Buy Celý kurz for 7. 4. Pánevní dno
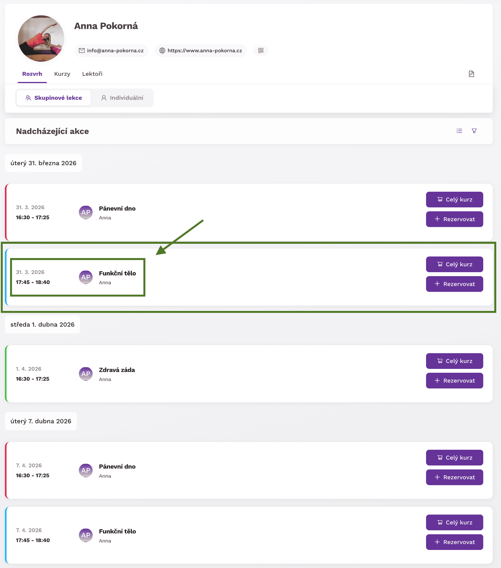The image size is (501, 568). [454, 458]
